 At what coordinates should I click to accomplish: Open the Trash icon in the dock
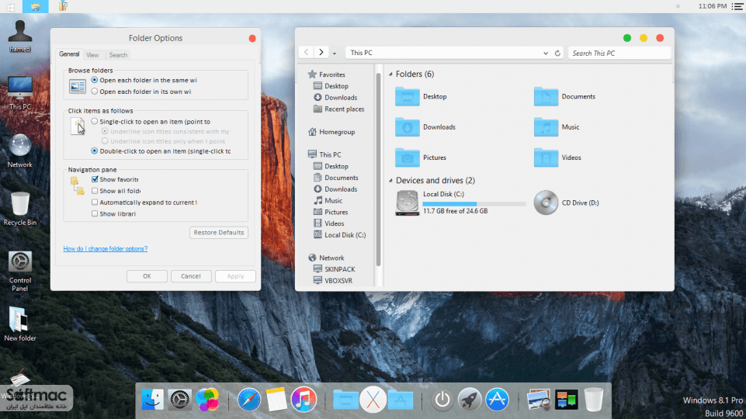point(594,400)
